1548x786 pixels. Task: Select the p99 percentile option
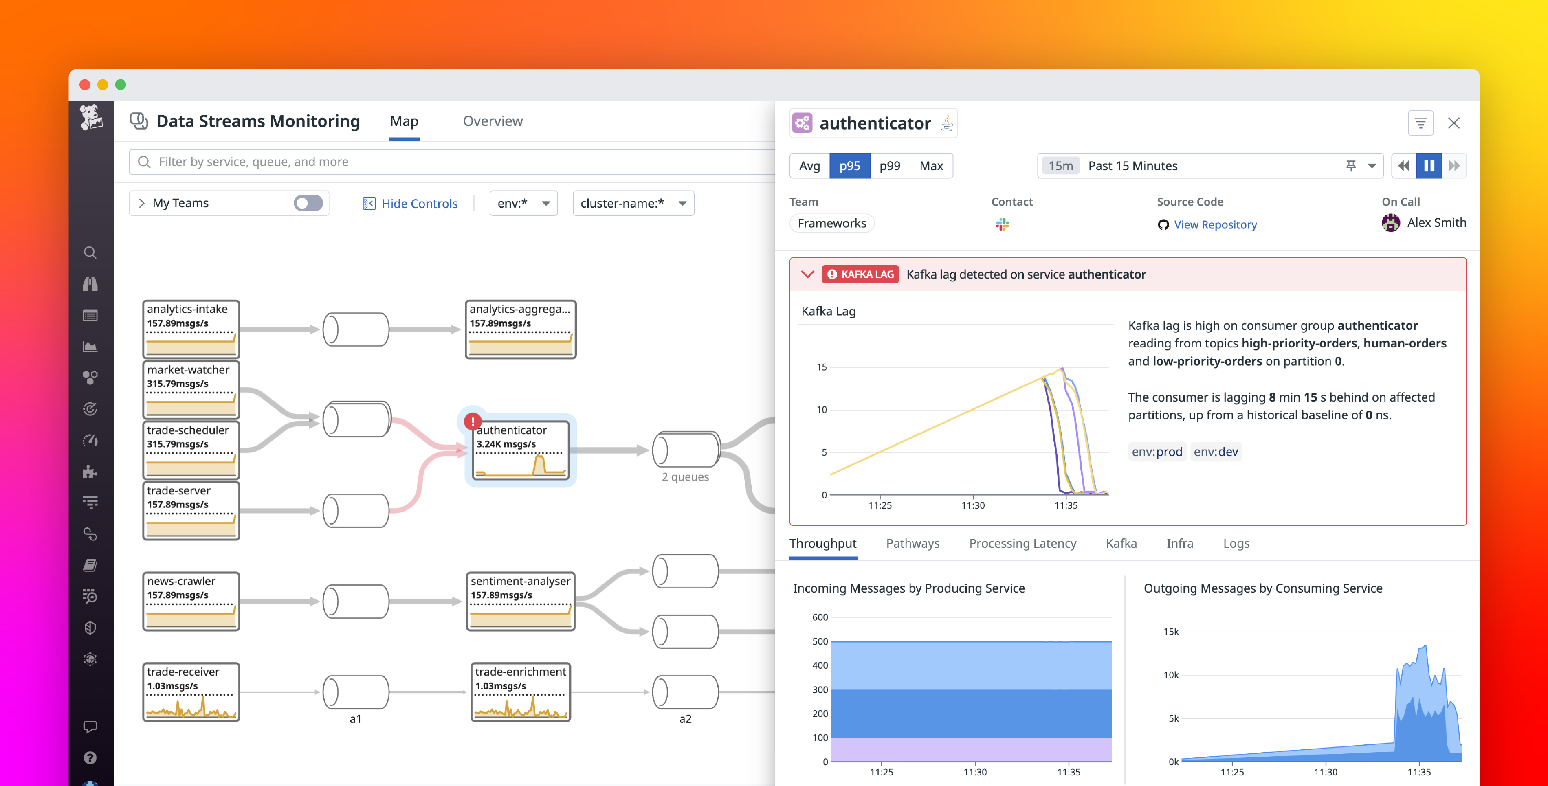click(x=889, y=165)
